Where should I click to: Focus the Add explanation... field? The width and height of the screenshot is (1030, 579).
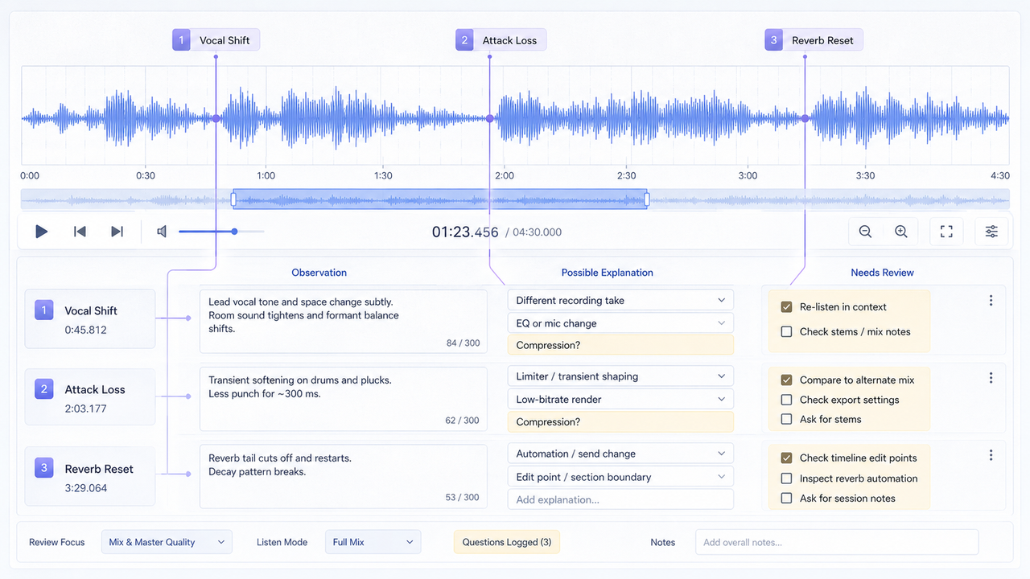(x=620, y=499)
